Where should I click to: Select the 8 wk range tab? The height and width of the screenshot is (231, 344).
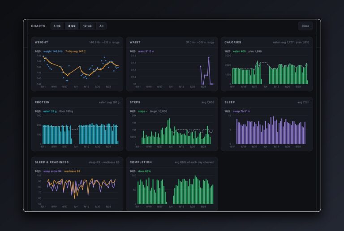(x=72, y=26)
